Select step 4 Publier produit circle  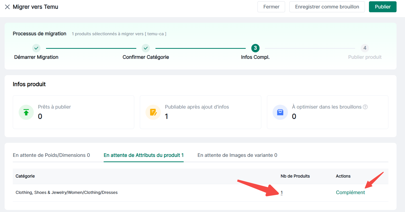coord(365,48)
